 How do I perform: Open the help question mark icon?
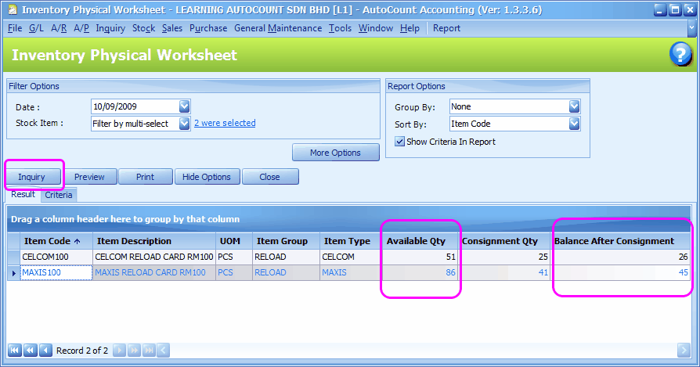click(x=680, y=55)
